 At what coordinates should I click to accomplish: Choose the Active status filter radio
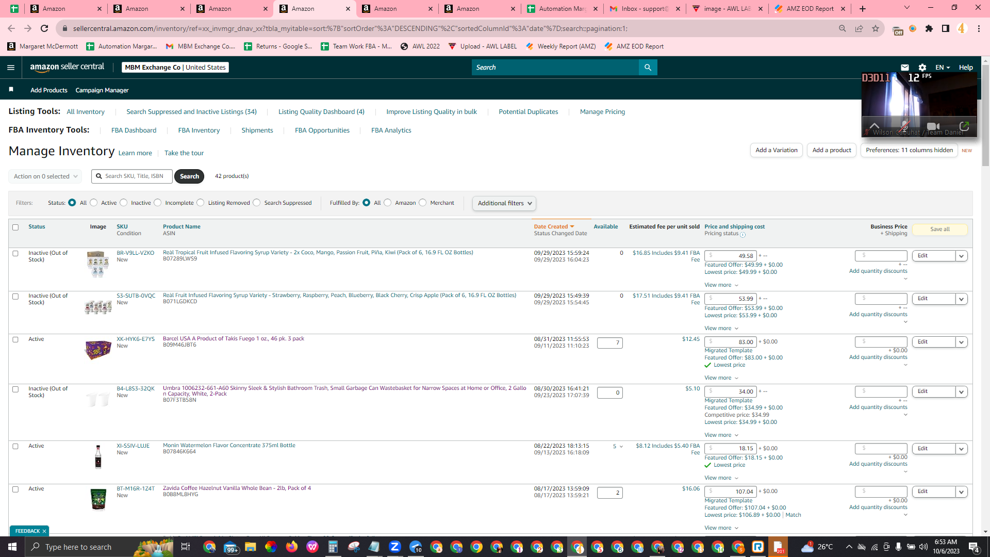point(94,203)
